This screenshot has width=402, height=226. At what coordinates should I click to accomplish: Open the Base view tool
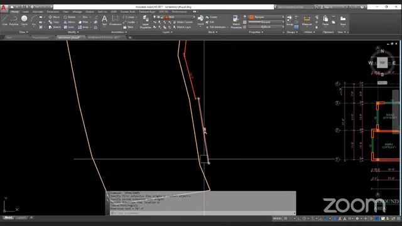(343, 20)
